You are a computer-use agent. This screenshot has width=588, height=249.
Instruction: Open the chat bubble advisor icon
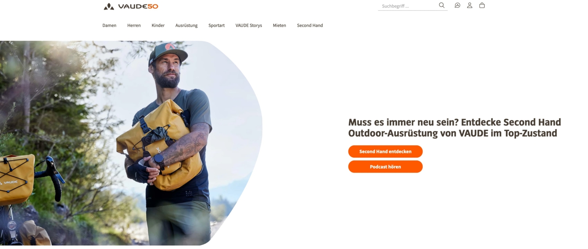click(457, 5)
